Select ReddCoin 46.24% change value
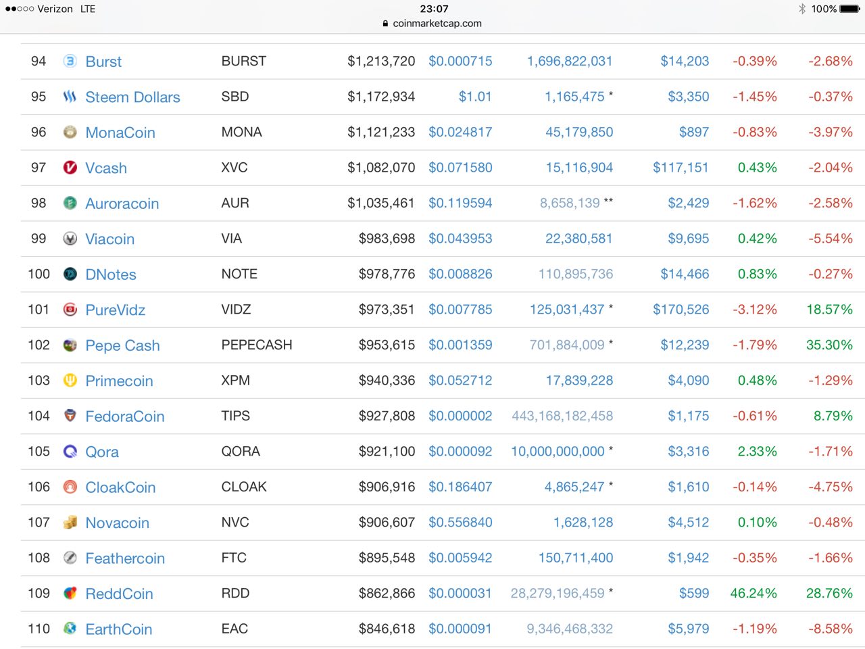This screenshot has width=865, height=649. point(753,594)
